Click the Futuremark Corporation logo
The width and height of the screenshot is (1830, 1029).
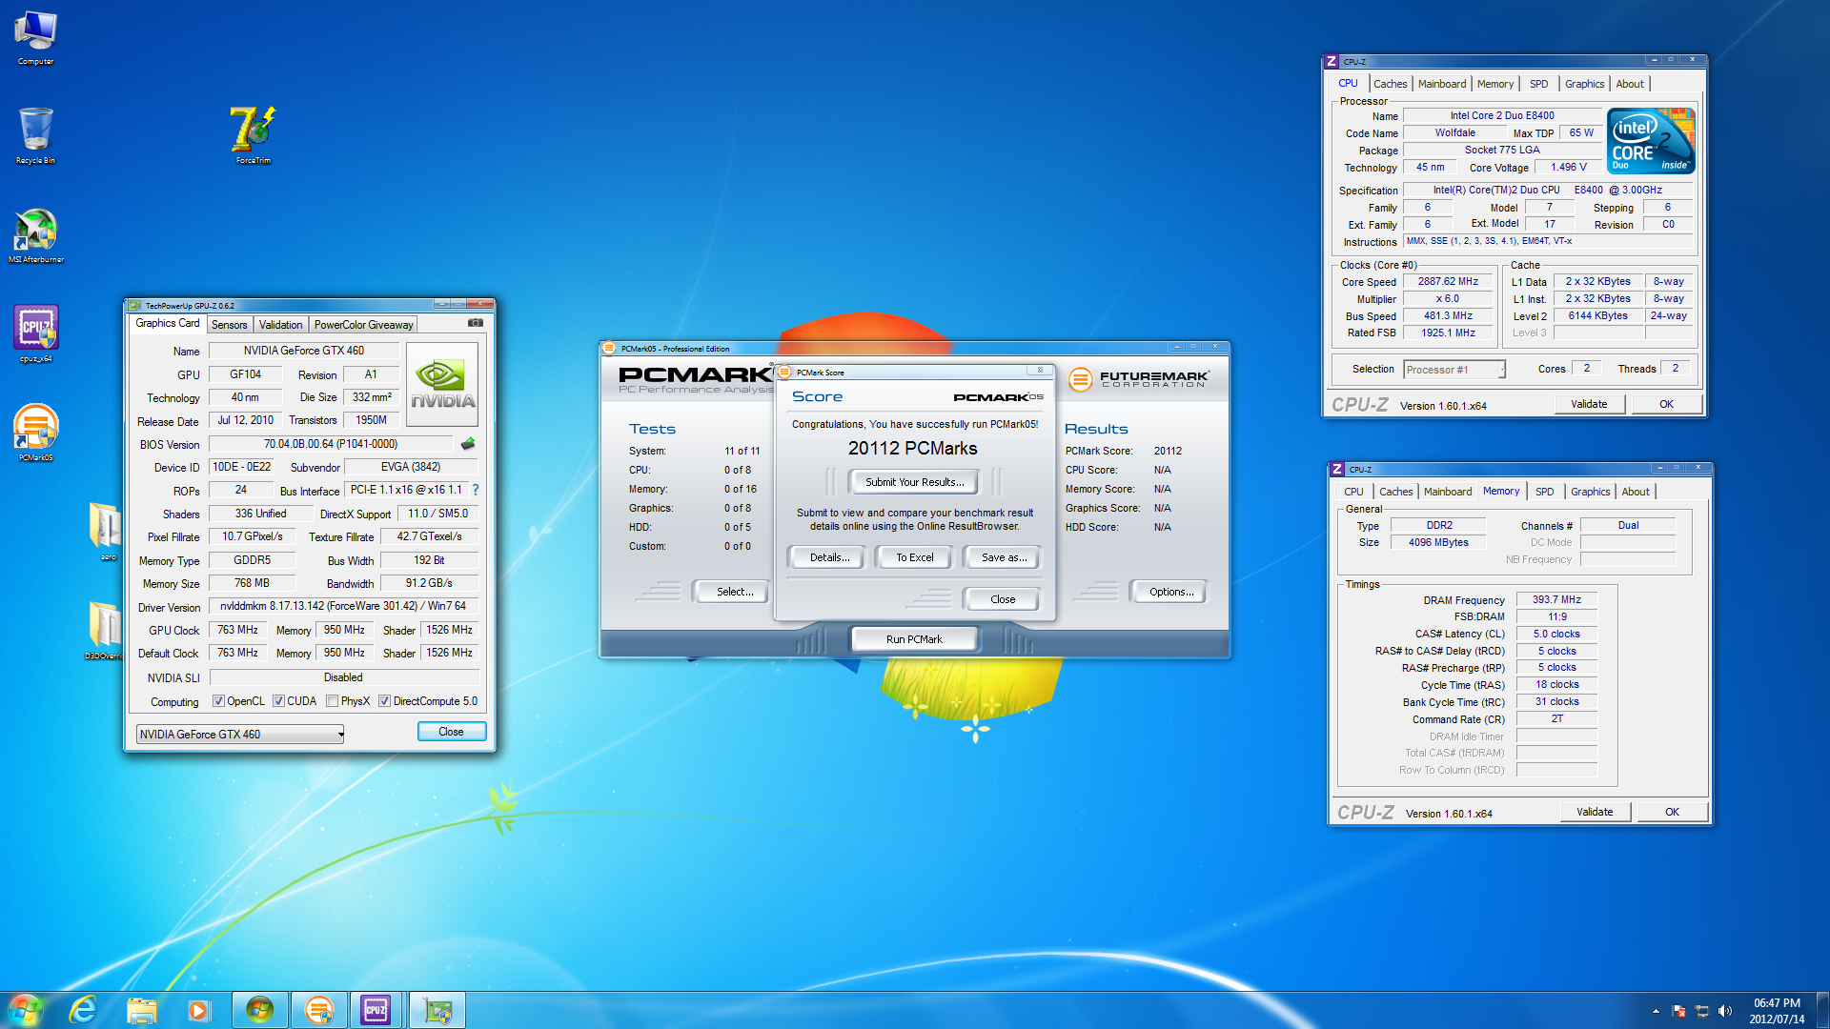click(x=1140, y=379)
